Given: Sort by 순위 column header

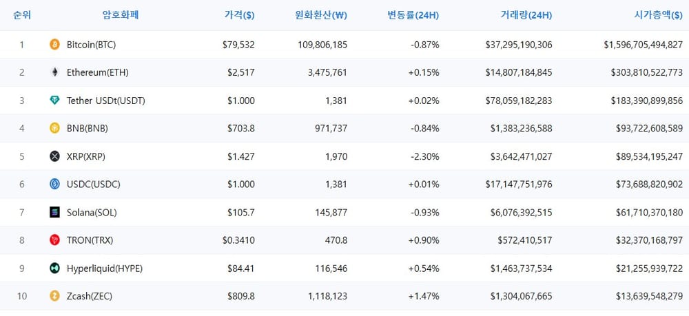Looking at the screenshot, I should [x=22, y=15].
